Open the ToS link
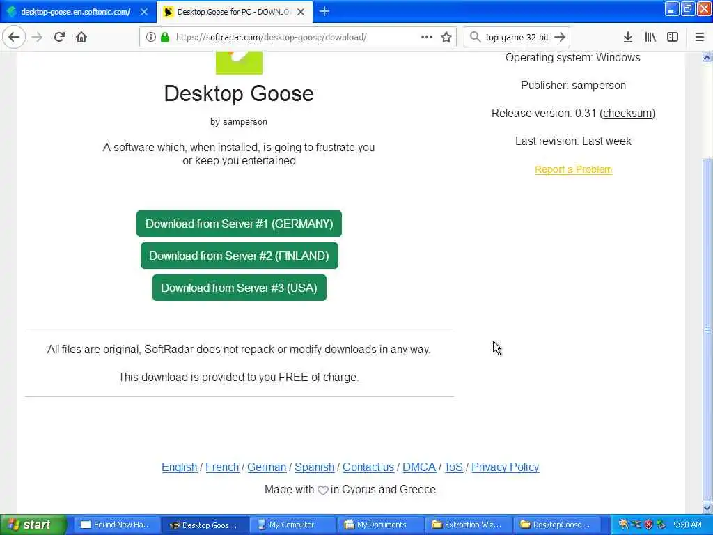 coord(453,467)
